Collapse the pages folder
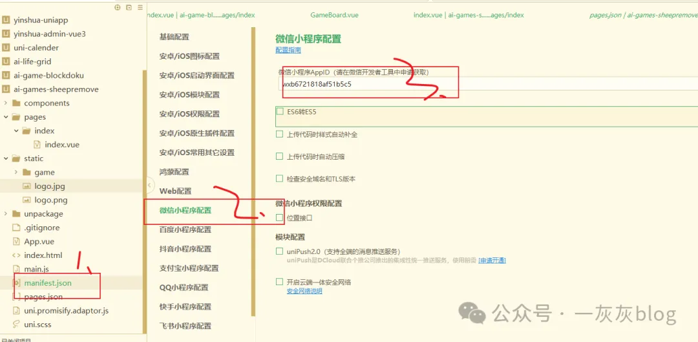Viewport: 698px width, 342px height. pos(6,117)
